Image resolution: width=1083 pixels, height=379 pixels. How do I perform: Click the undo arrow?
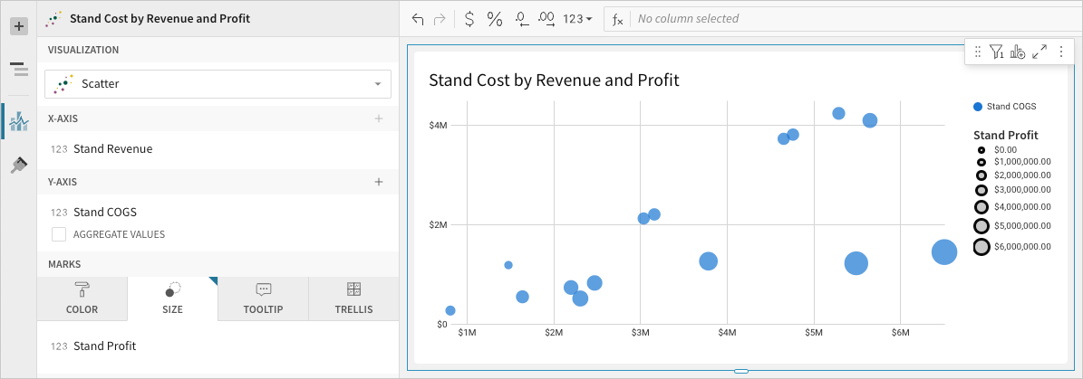[x=418, y=19]
